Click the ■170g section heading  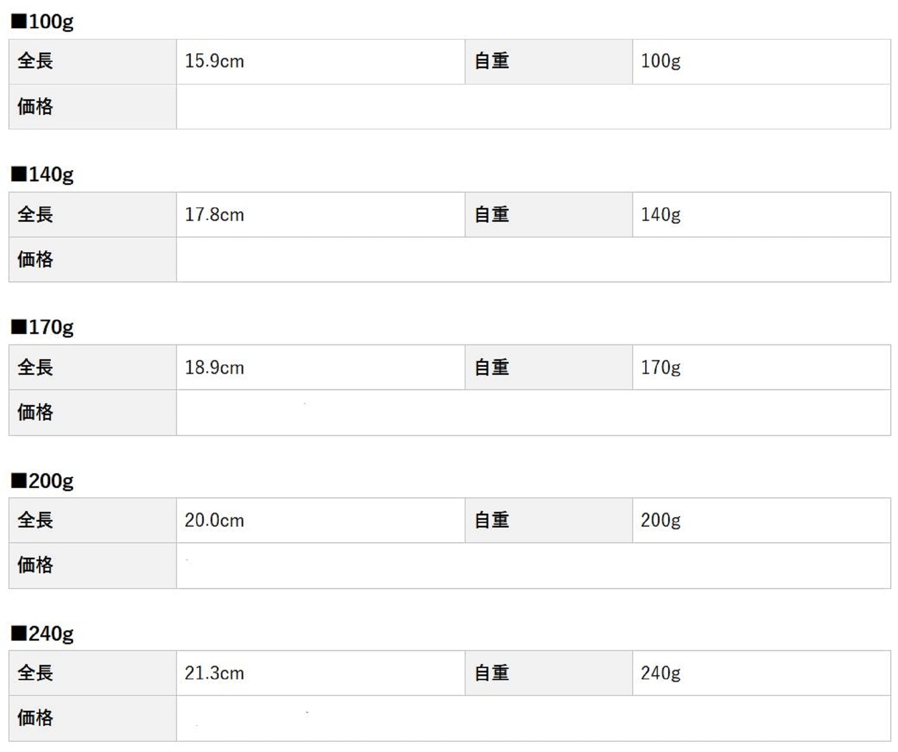[x=43, y=328]
